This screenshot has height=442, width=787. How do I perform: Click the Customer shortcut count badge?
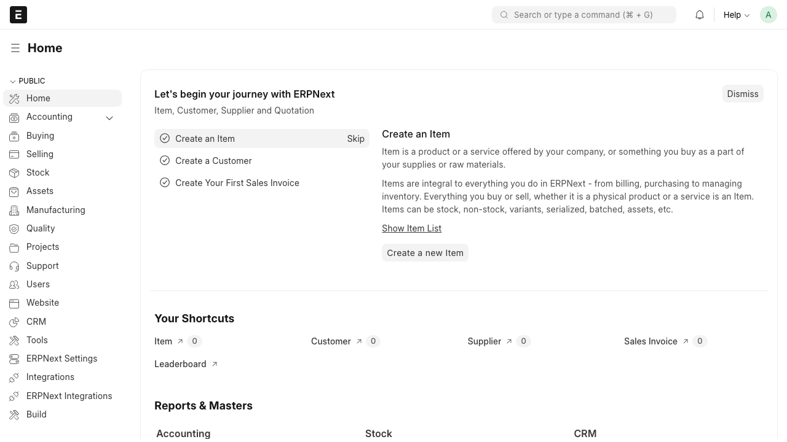coord(373,341)
